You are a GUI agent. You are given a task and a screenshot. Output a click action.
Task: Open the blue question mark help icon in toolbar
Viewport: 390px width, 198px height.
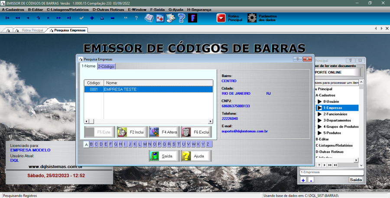click(x=182, y=18)
